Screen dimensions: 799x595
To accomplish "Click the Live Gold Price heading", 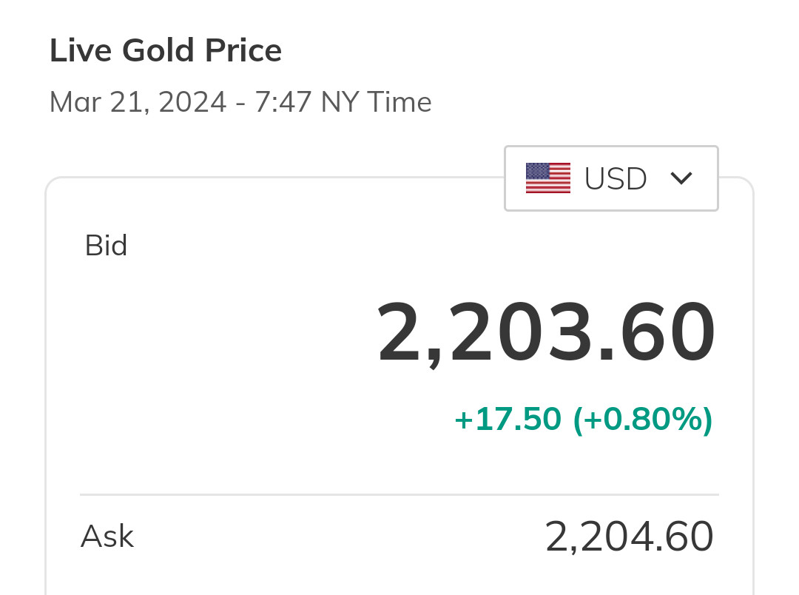I will [166, 51].
